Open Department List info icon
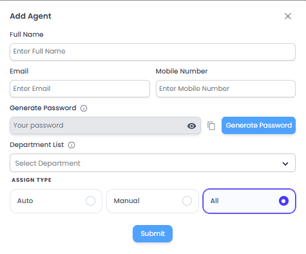 pos(72,145)
